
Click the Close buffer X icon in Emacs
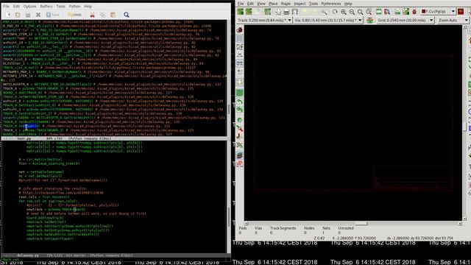(38, 15)
